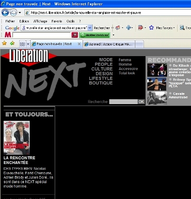The width and height of the screenshot is (191, 199).
Task: Open the Favorites Center yellow star
Action: [4, 43]
